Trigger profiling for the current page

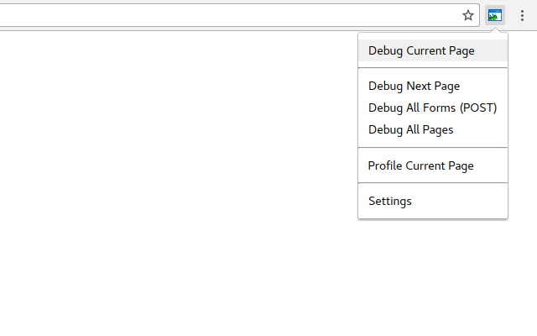[420, 165]
